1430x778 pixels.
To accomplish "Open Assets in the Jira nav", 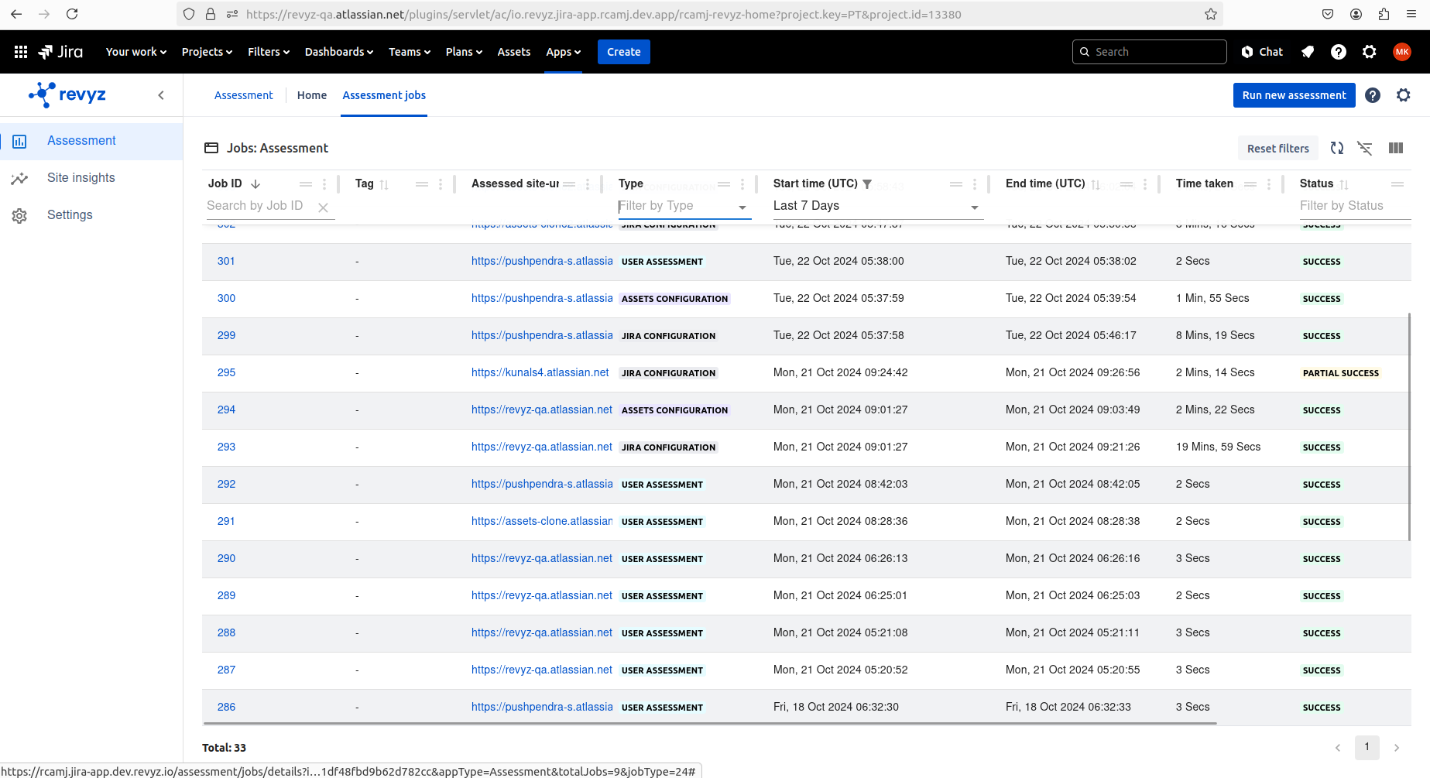I will point(514,52).
